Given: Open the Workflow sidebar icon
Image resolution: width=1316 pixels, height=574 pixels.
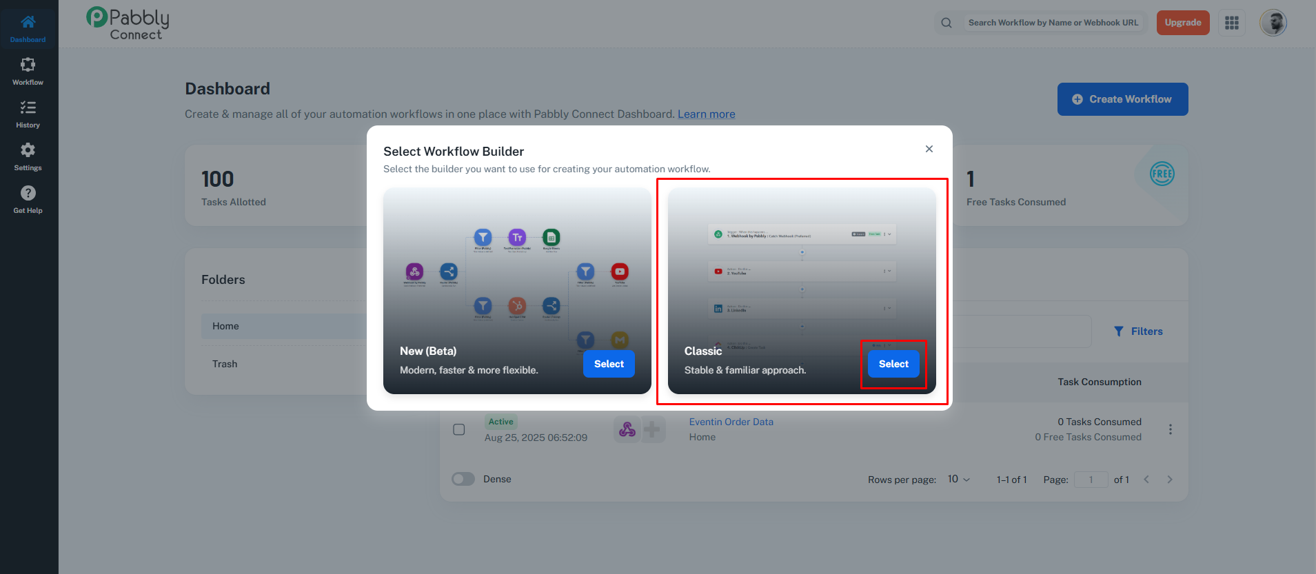Looking at the screenshot, I should (x=28, y=65).
